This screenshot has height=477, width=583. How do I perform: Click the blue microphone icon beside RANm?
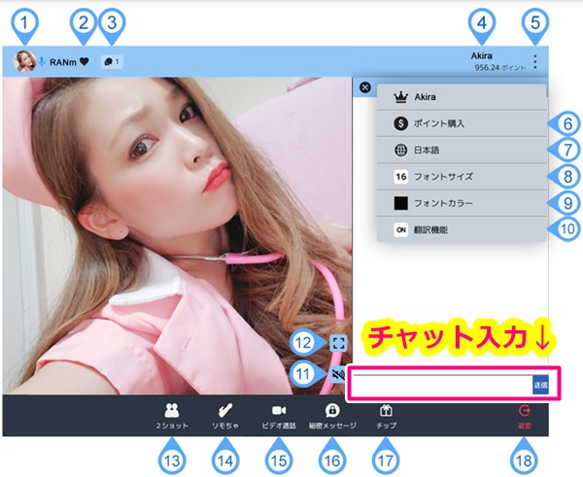pos(42,62)
